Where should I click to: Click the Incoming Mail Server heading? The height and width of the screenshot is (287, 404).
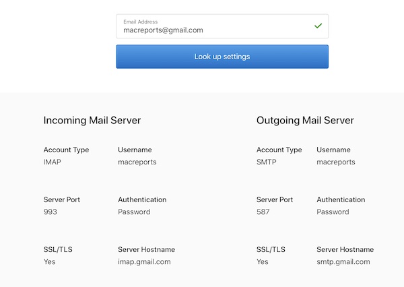point(92,121)
